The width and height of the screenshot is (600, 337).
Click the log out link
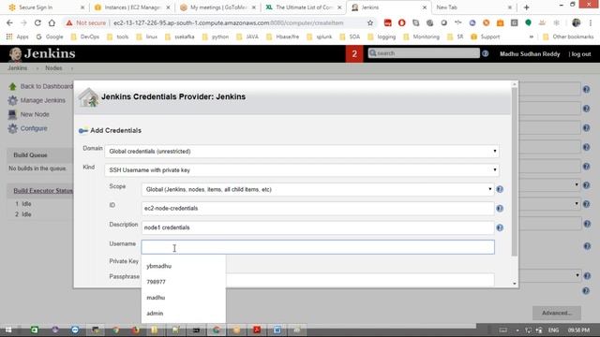(581, 54)
